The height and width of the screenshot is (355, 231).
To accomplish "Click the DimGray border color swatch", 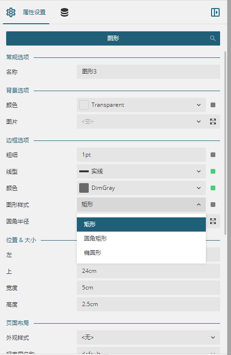I will click(x=84, y=188).
